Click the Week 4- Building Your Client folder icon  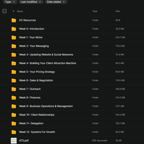(14, 63)
